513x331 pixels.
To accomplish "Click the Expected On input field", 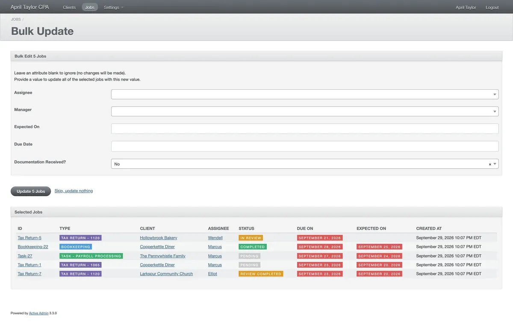I will [x=305, y=129].
